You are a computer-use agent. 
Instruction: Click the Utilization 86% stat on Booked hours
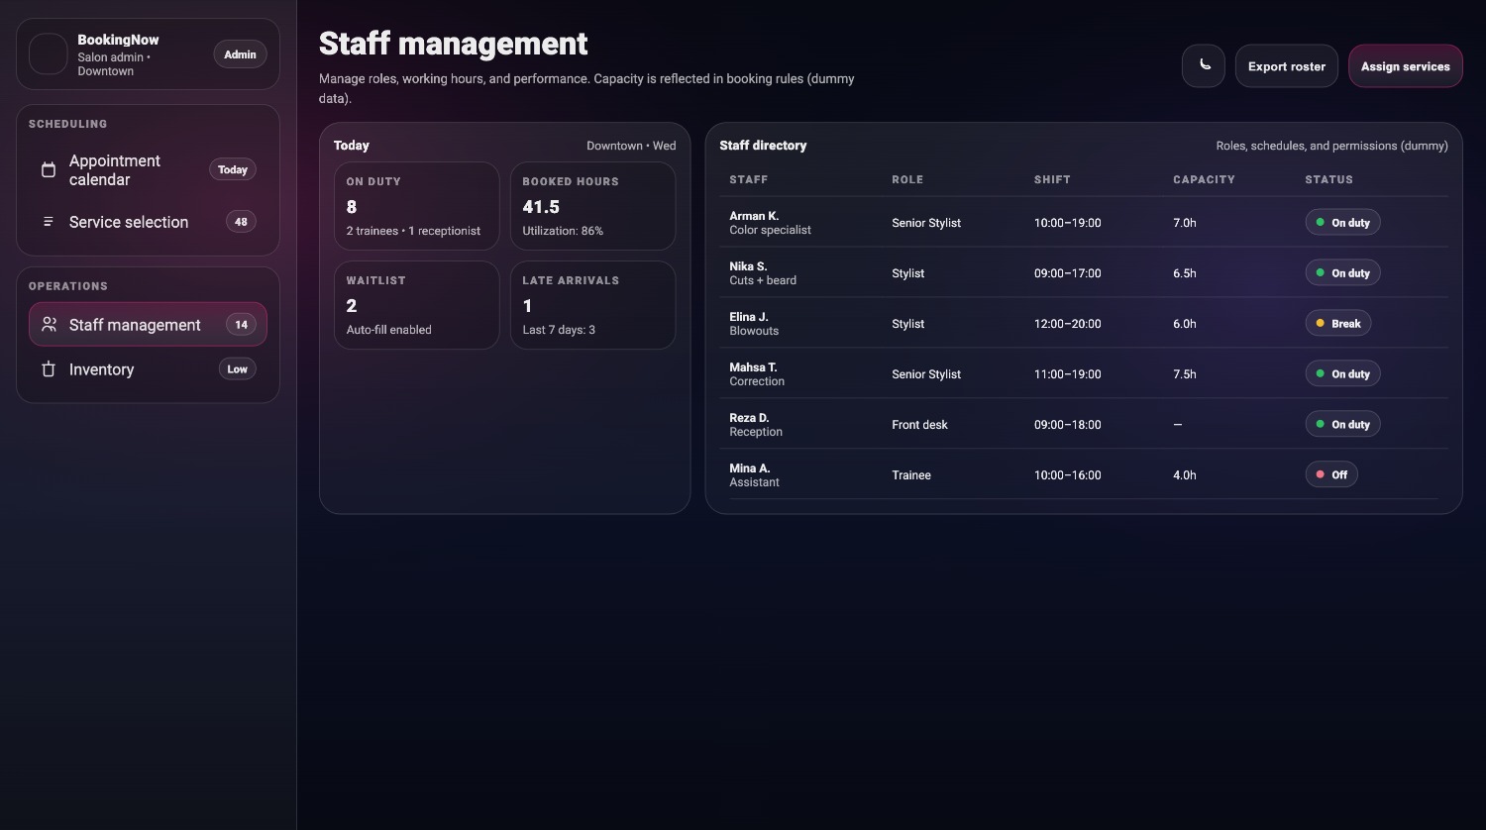pyautogui.click(x=563, y=231)
